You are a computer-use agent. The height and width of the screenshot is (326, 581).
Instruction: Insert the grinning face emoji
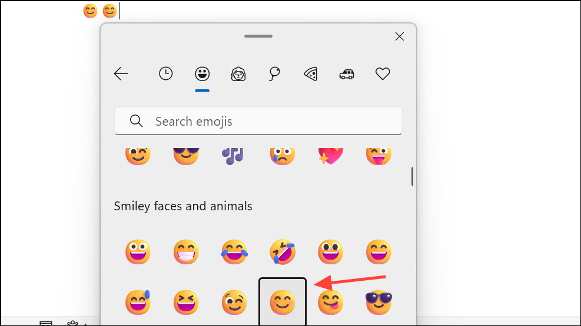138,252
